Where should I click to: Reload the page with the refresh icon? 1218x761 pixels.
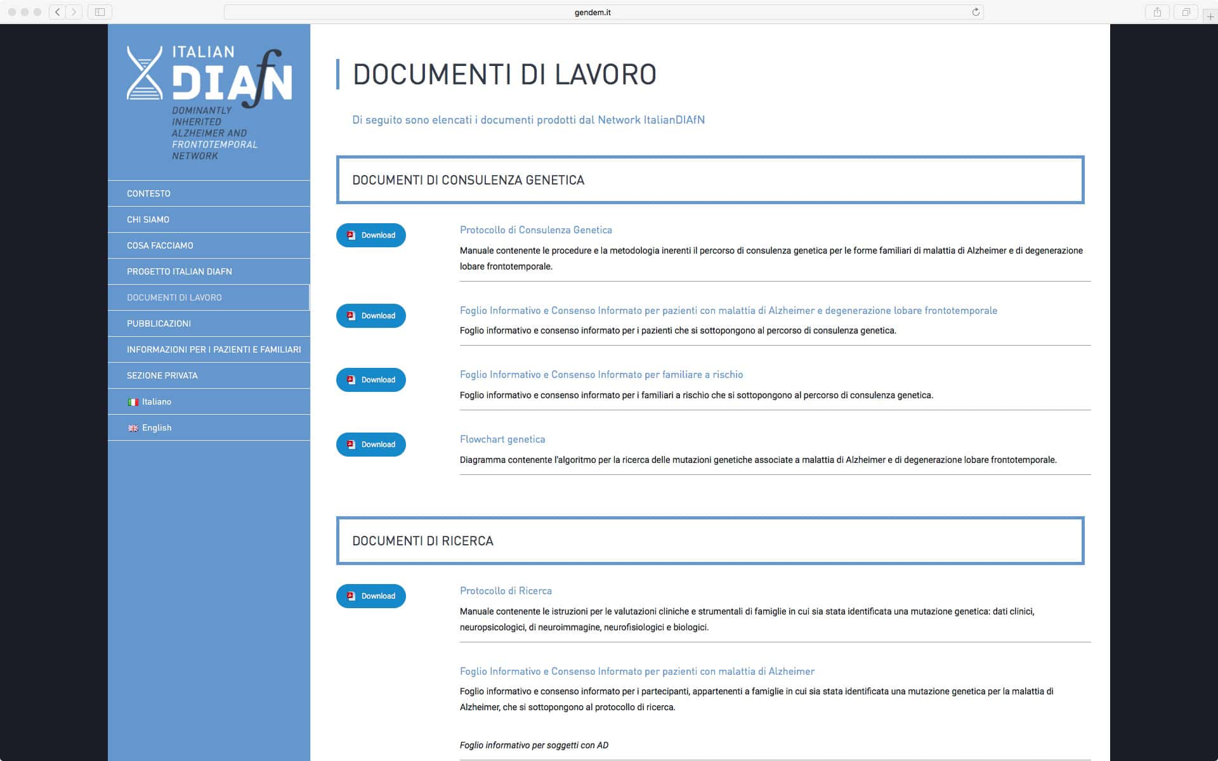976,12
